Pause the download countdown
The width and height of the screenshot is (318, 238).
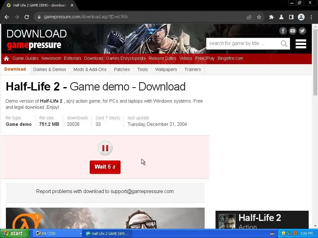105,148
